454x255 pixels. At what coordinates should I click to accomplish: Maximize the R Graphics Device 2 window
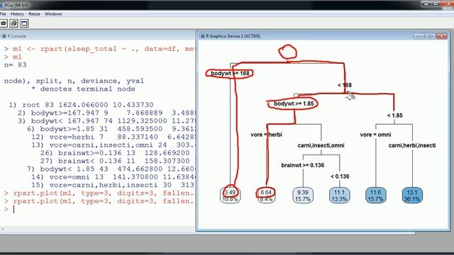tap(430, 36)
